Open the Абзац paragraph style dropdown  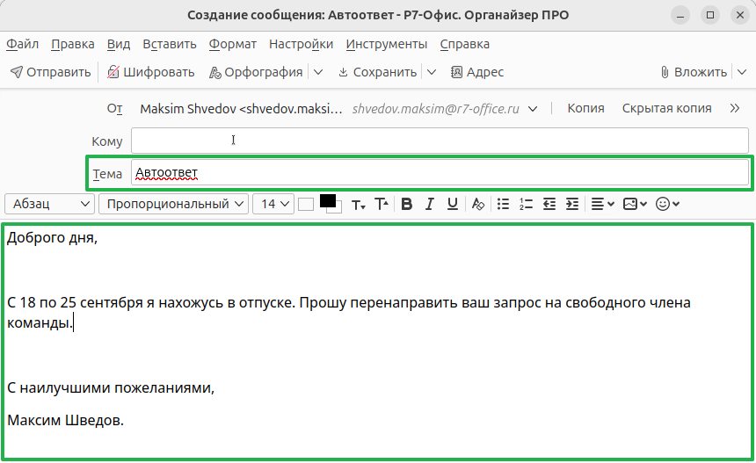coord(49,204)
